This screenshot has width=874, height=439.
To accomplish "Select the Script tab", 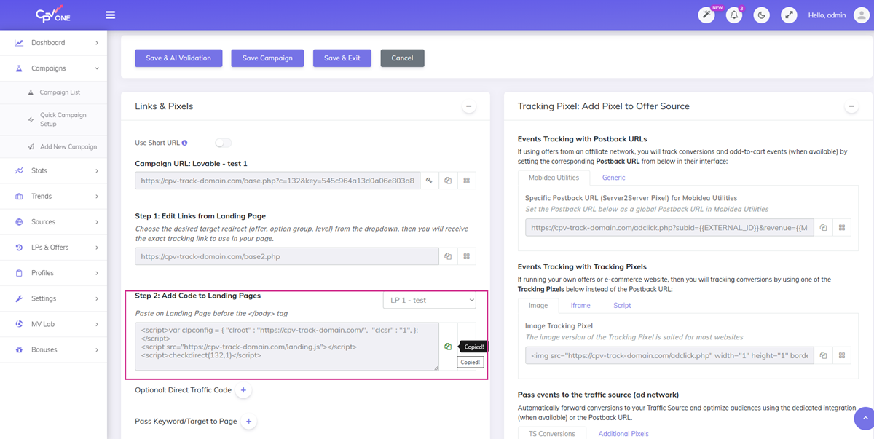I will (x=622, y=306).
